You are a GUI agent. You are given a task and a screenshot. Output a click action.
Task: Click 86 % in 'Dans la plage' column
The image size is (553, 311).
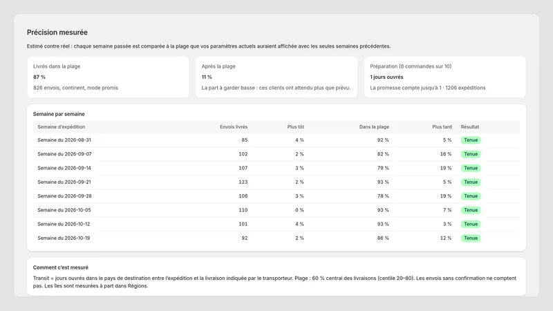click(x=383, y=238)
